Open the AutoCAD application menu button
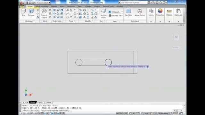205x115 pixels. click(22, 3)
